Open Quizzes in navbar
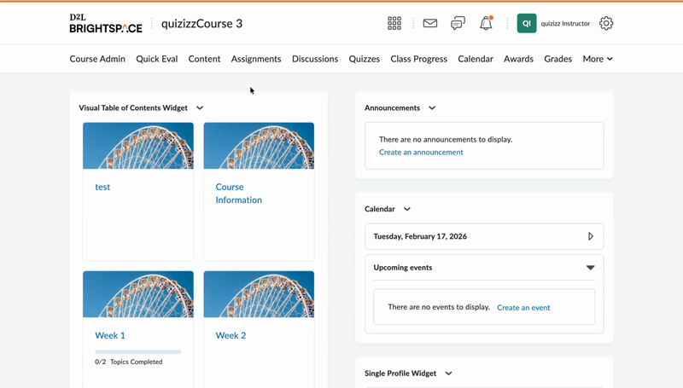 tap(365, 59)
